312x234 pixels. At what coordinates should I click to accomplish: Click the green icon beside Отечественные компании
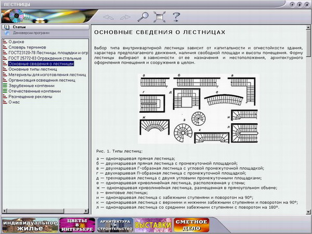(5, 91)
